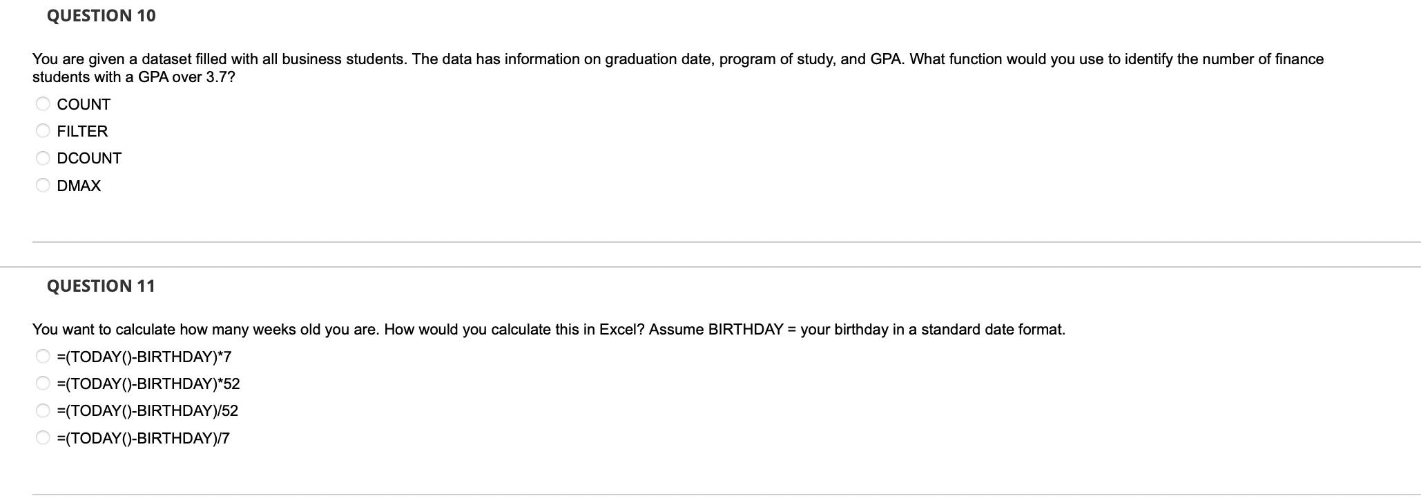The image size is (1421, 498).
Task: Click the =(TODAY()-BIRTHDAY)/7 option text
Action: point(143,438)
